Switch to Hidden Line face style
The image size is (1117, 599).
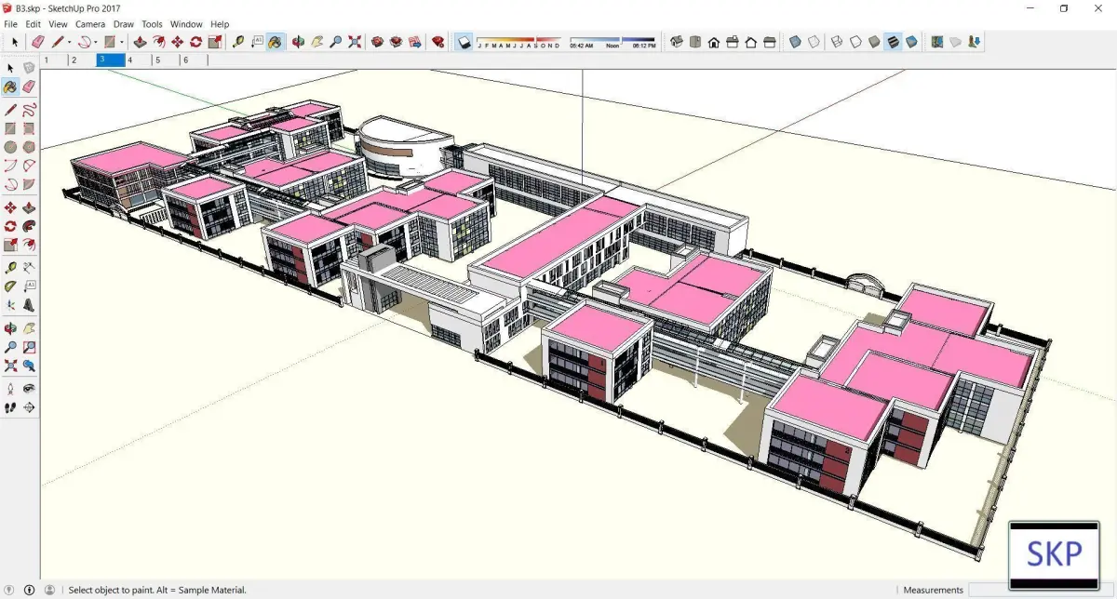coord(855,42)
